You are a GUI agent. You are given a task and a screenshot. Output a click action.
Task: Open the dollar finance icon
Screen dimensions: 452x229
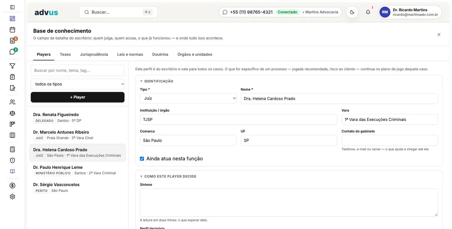[x=12, y=185]
